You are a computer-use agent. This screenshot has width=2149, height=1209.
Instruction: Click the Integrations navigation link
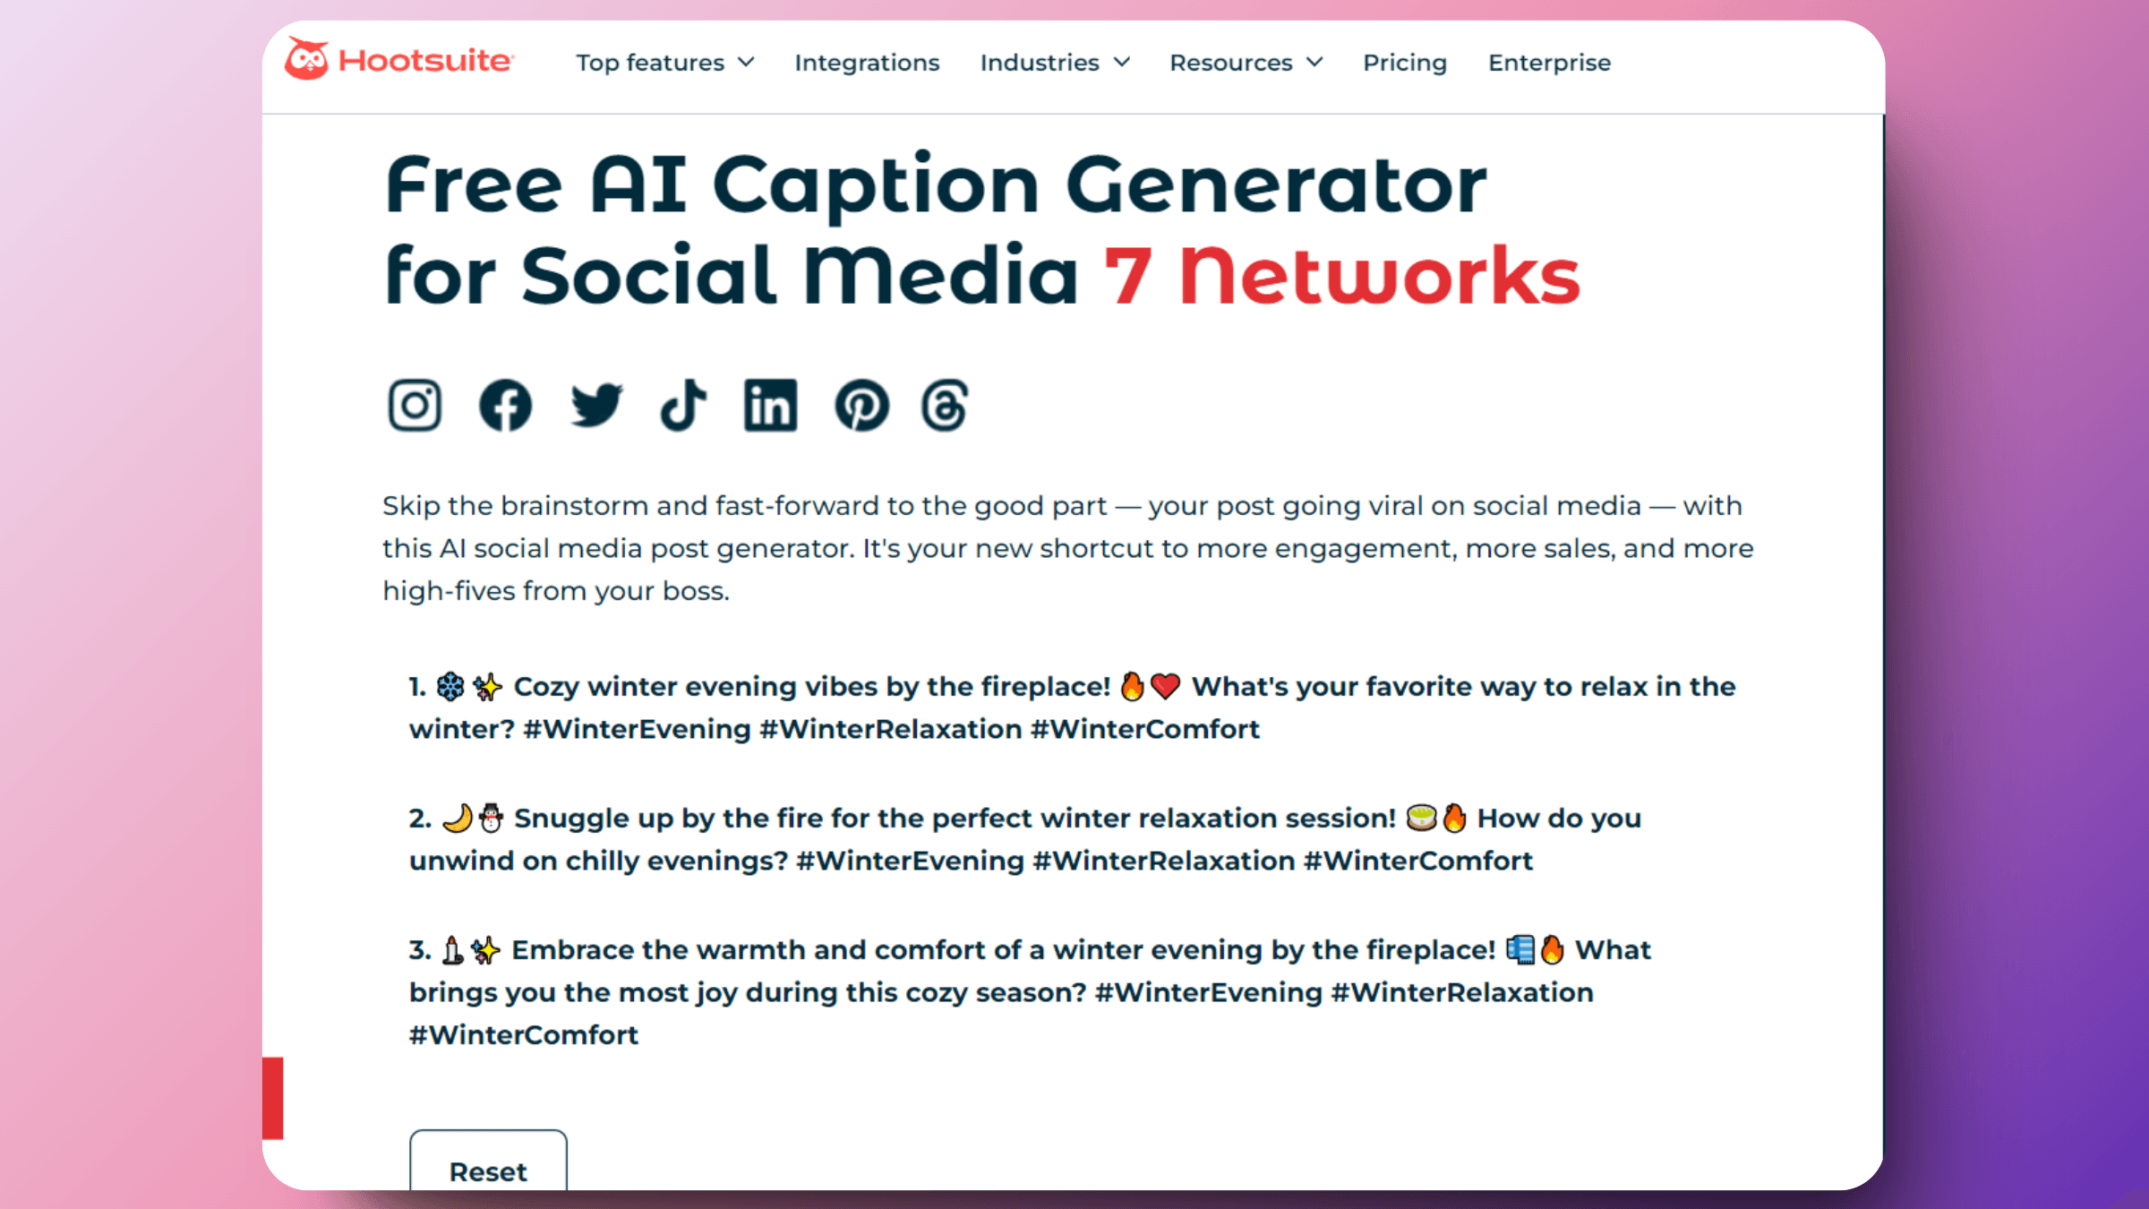click(867, 62)
